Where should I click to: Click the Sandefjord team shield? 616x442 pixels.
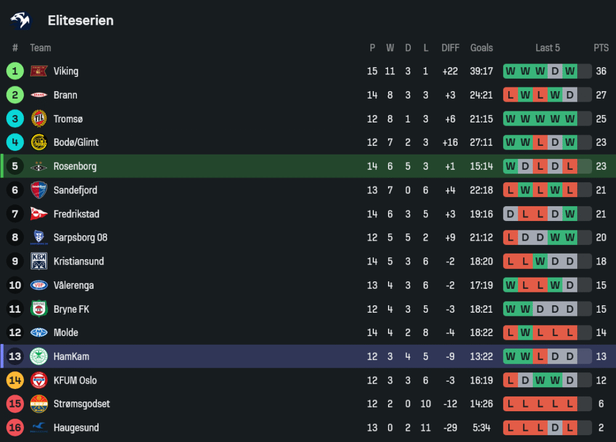39,190
